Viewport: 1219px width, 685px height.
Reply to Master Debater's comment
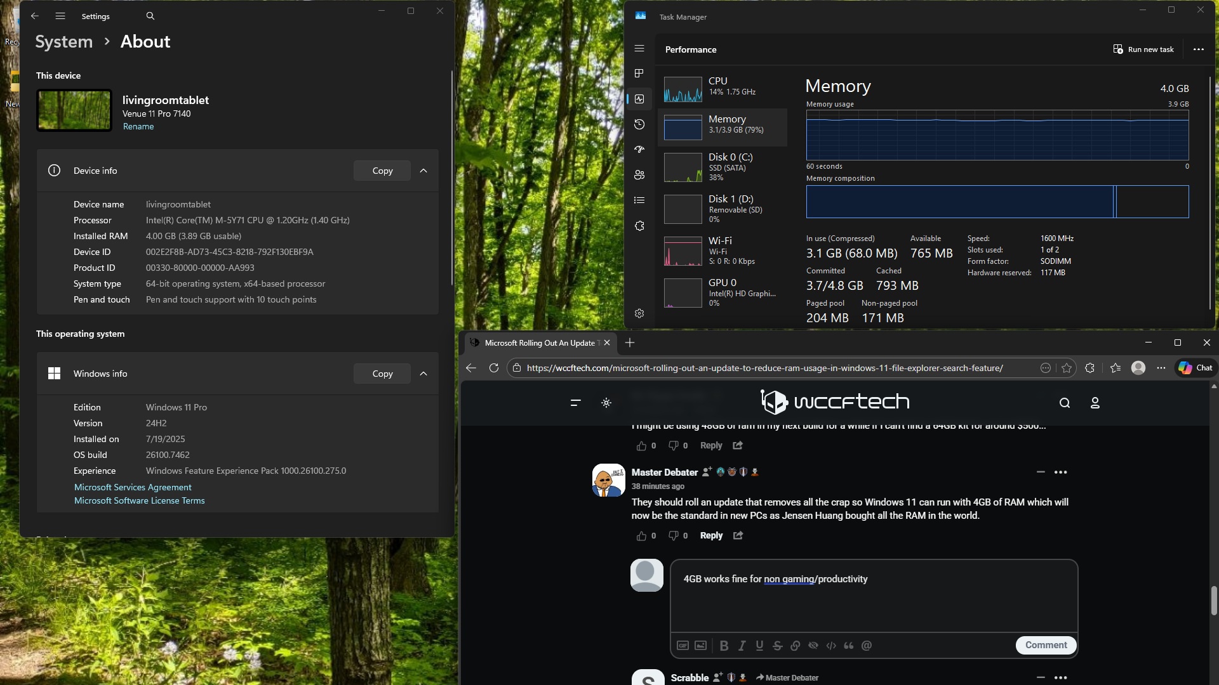coord(711,535)
